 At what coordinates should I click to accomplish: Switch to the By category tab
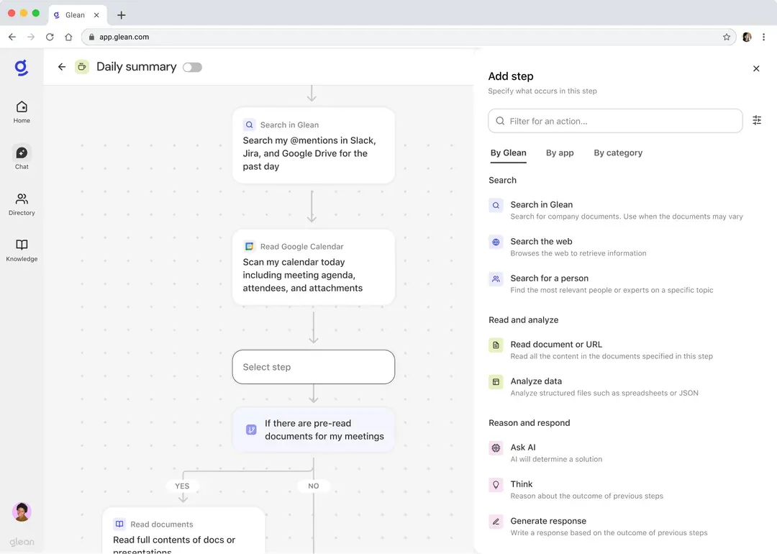tap(618, 153)
